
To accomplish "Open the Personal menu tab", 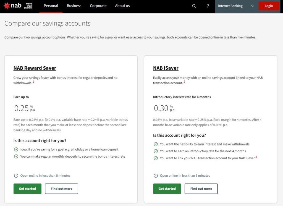I will (x=51, y=6).
